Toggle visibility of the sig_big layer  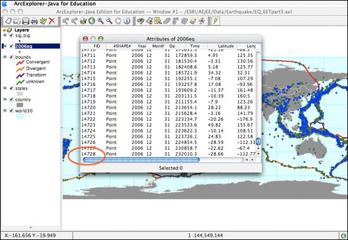(11, 35)
